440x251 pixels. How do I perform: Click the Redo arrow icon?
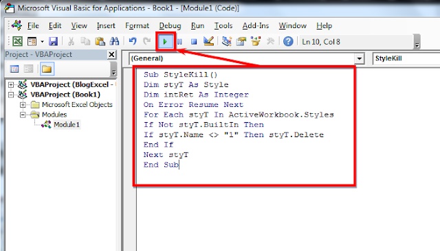point(146,42)
